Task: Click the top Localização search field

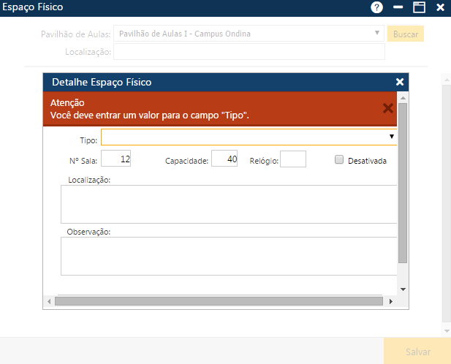Action: pos(249,52)
